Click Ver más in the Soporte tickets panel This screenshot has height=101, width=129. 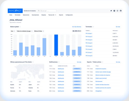click(118, 62)
